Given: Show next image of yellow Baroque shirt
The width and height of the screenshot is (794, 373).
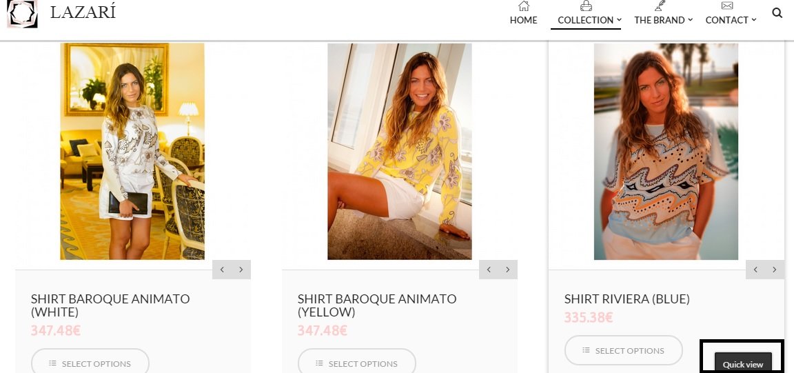Looking at the screenshot, I should tap(508, 270).
